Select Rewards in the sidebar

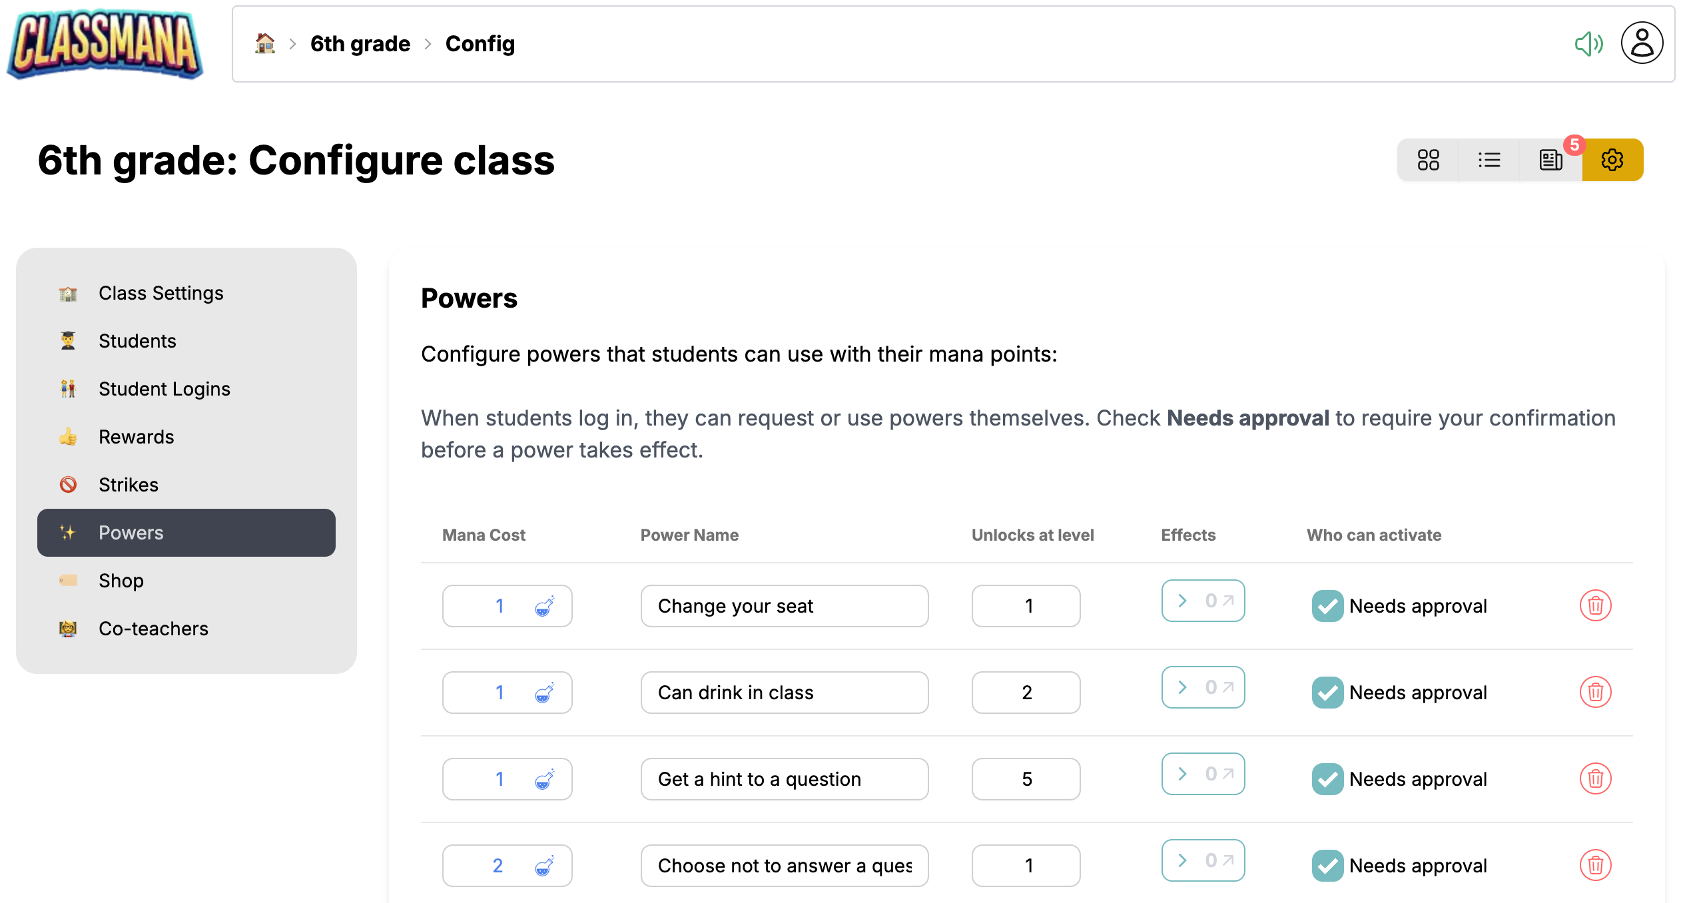(x=136, y=436)
